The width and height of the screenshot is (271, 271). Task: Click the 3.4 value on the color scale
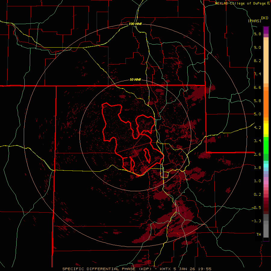(257, 141)
